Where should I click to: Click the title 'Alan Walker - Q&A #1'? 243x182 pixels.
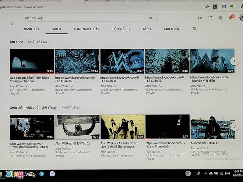205,143
